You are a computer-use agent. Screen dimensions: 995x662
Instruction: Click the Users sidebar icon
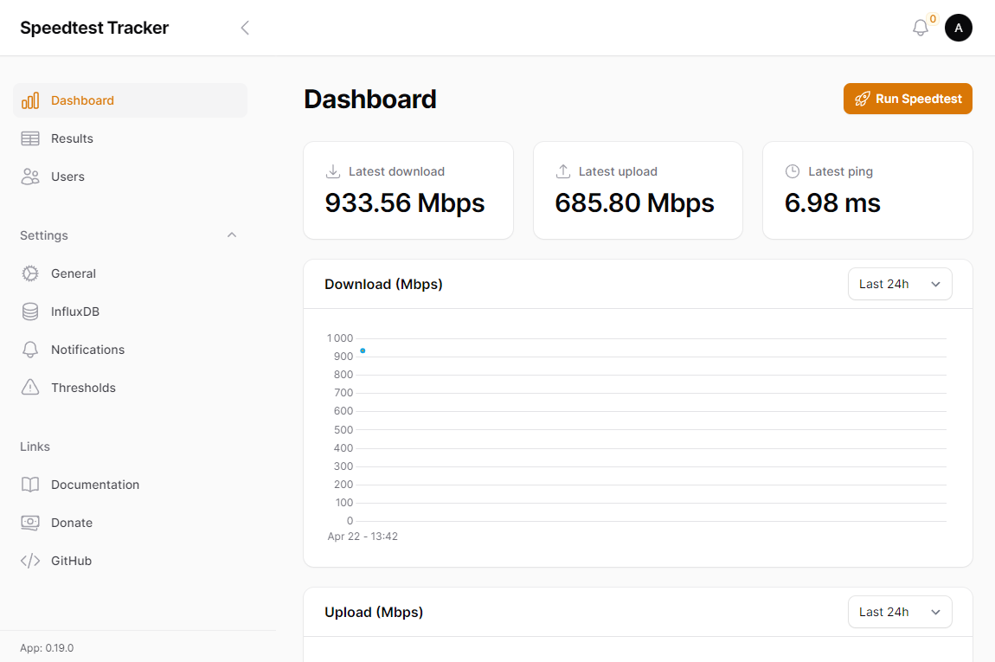tap(31, 177)
